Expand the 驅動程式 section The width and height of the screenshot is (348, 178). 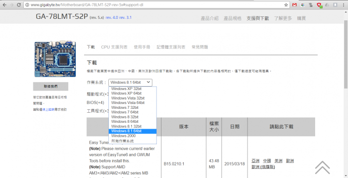[x=98, y=94]
